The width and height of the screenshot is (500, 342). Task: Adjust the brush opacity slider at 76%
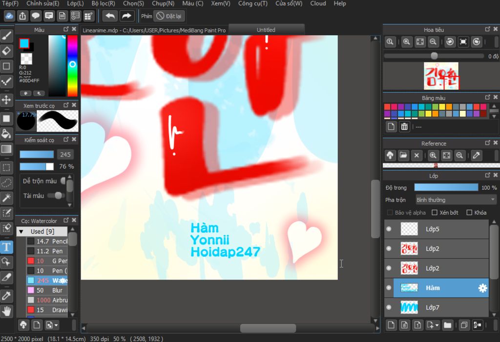37,166
